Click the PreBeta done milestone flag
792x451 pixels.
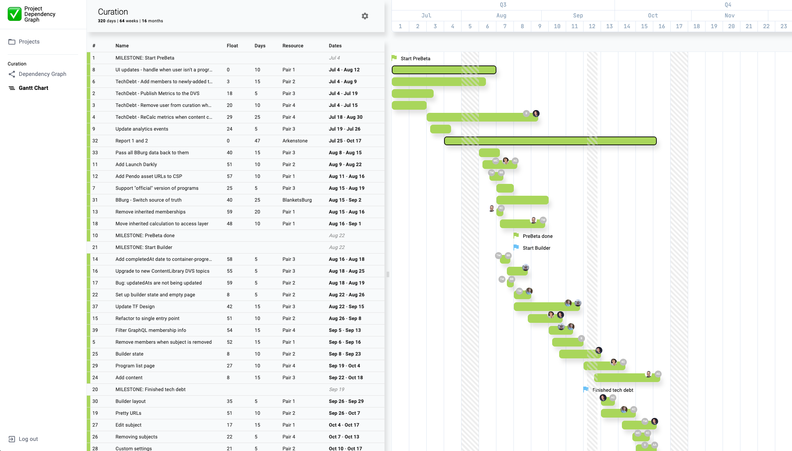tap(516, 235)
